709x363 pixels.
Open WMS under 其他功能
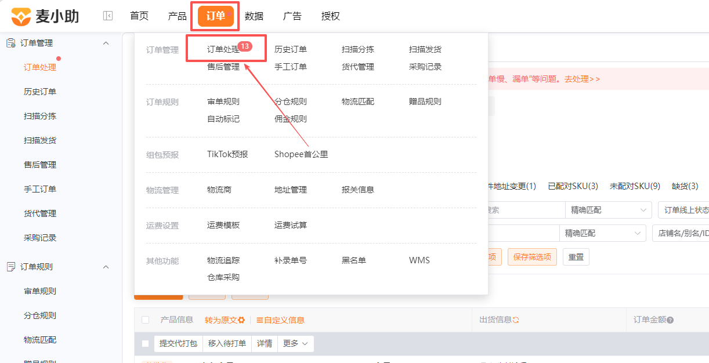pyautogui.click(x=419, y=260)
